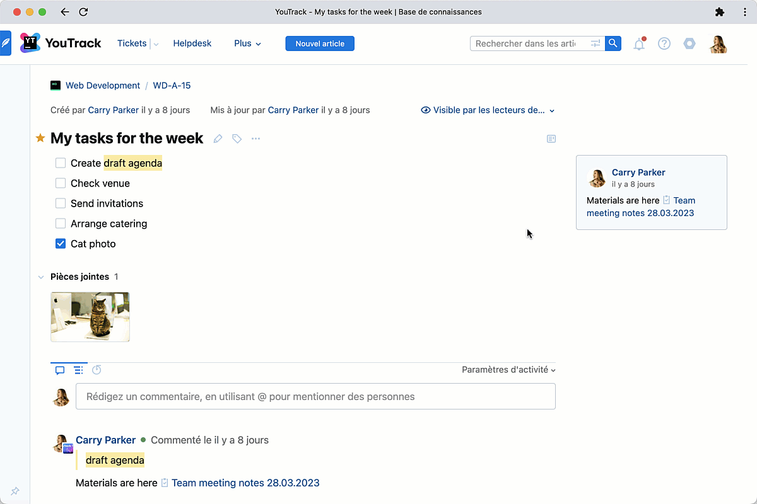Collapse the Pièces jointes section
Viewport: 757px width, 504px height.
41,277
